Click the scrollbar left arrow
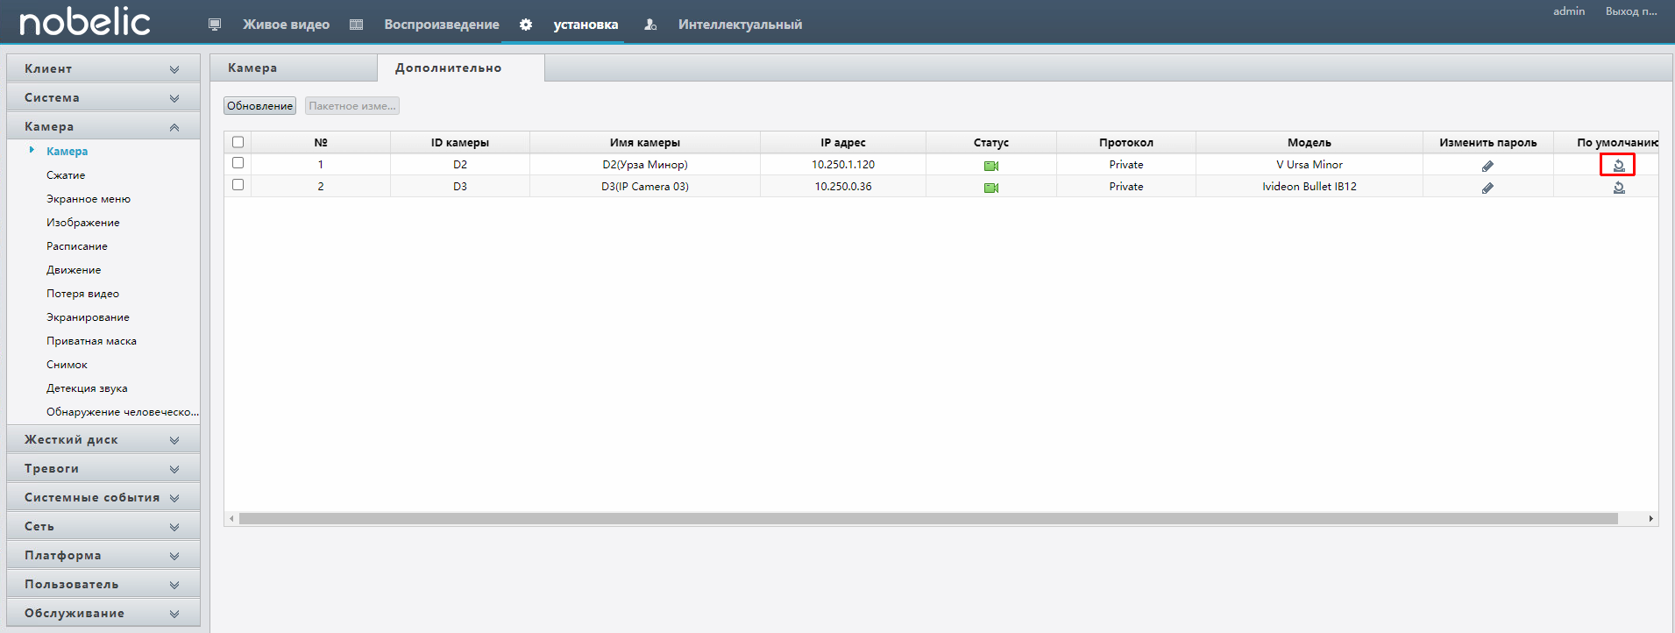1675x633 pixels. pos(231,519)
